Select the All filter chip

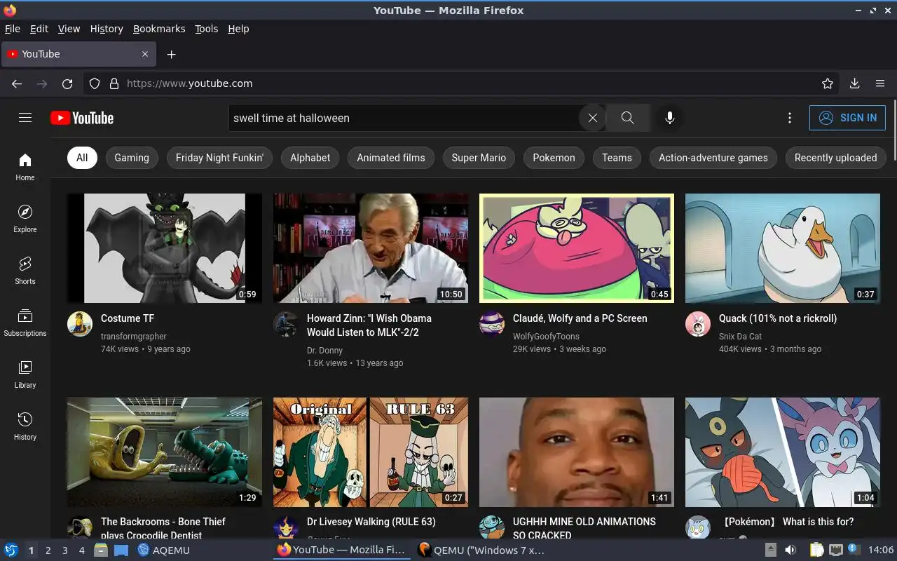click(x=82, y=158)
